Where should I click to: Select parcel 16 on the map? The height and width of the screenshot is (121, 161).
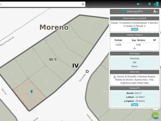tap(121, 110)
